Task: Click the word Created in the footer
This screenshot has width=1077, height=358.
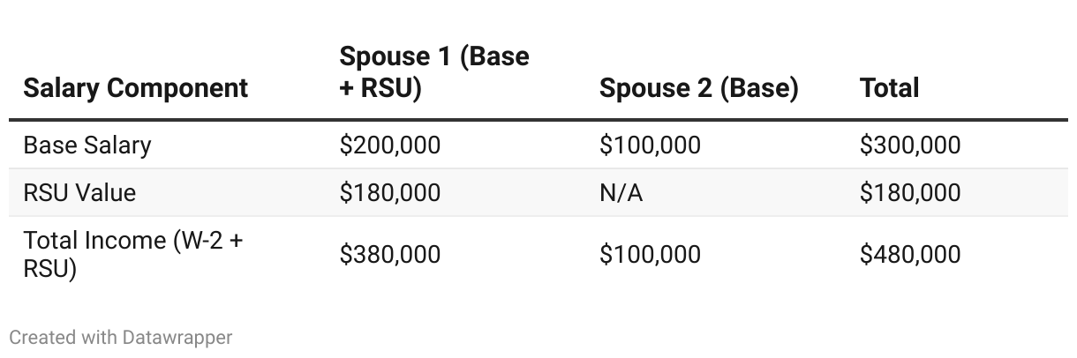Action: tap(40, 337)
